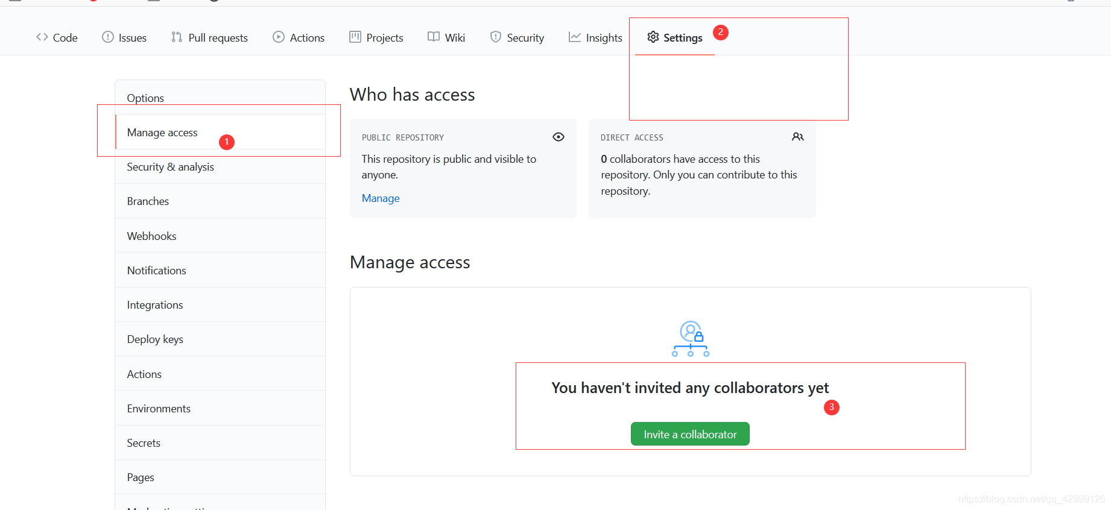
Task: Open the Security tab in the top navigation
Action: click(517, 38)
